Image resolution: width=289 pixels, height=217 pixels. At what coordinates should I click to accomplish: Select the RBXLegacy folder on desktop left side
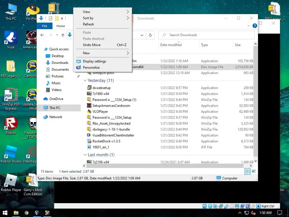(x=11, y=69)
